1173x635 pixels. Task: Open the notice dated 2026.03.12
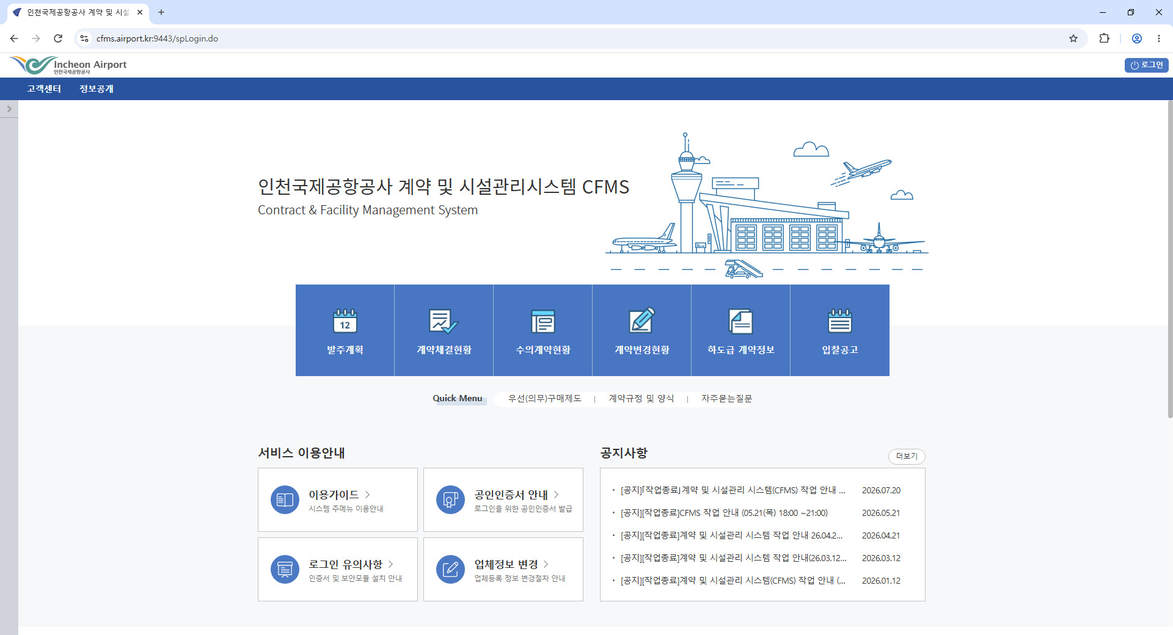coord(733,558)
